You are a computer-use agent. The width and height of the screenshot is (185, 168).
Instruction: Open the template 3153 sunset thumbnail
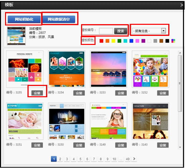point(109,69)
